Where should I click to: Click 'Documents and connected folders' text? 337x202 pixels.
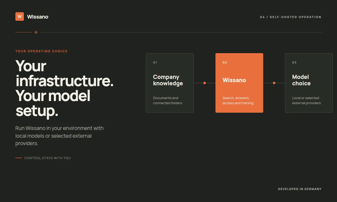pos(168,100)
